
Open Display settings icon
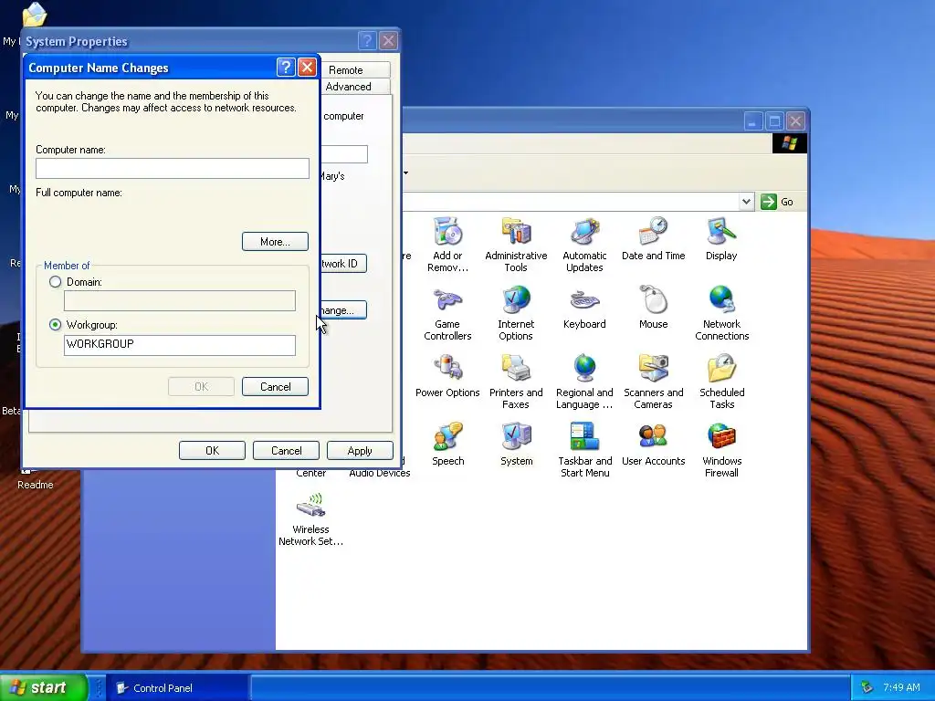click(721, 238)
